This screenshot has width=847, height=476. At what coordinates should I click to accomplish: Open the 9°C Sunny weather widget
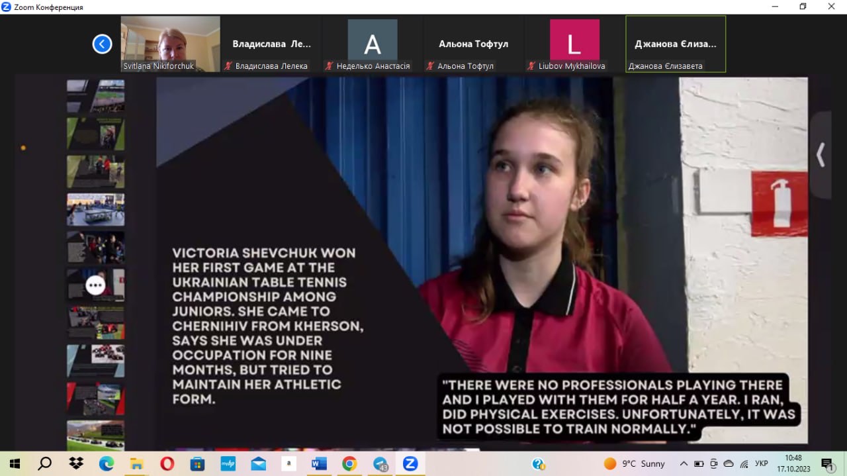[x=634, y=464]
